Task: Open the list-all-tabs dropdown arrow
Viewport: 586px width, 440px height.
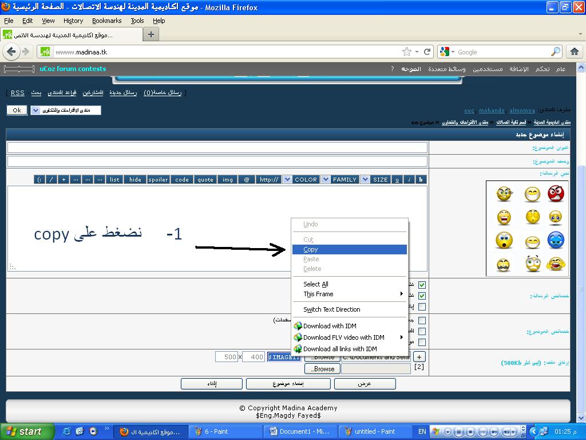Action: 580,34
